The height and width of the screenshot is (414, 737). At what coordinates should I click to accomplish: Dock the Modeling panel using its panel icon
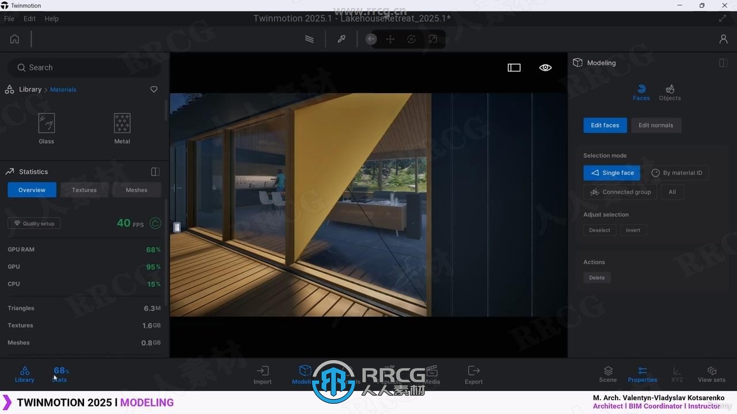[723, 63]
